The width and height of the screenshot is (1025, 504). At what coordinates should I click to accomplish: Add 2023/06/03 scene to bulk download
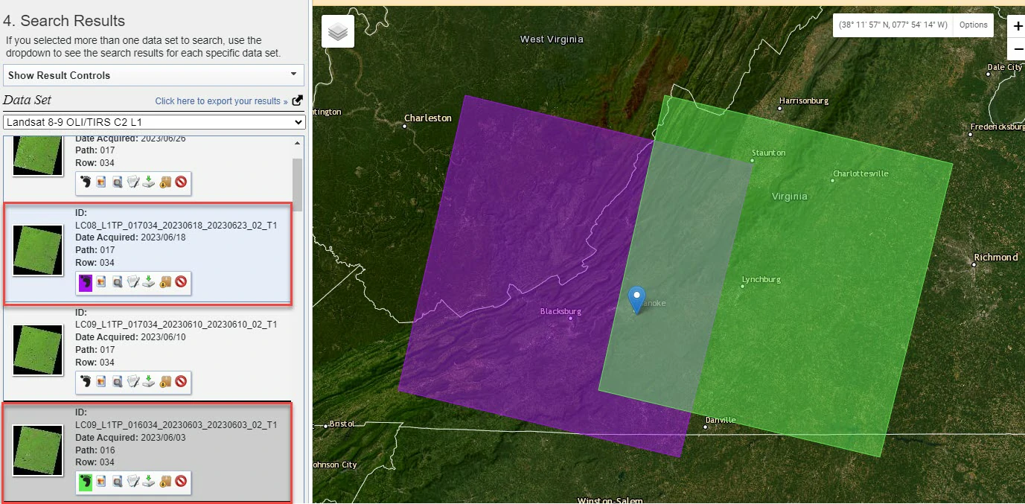(x=165, y=482)
